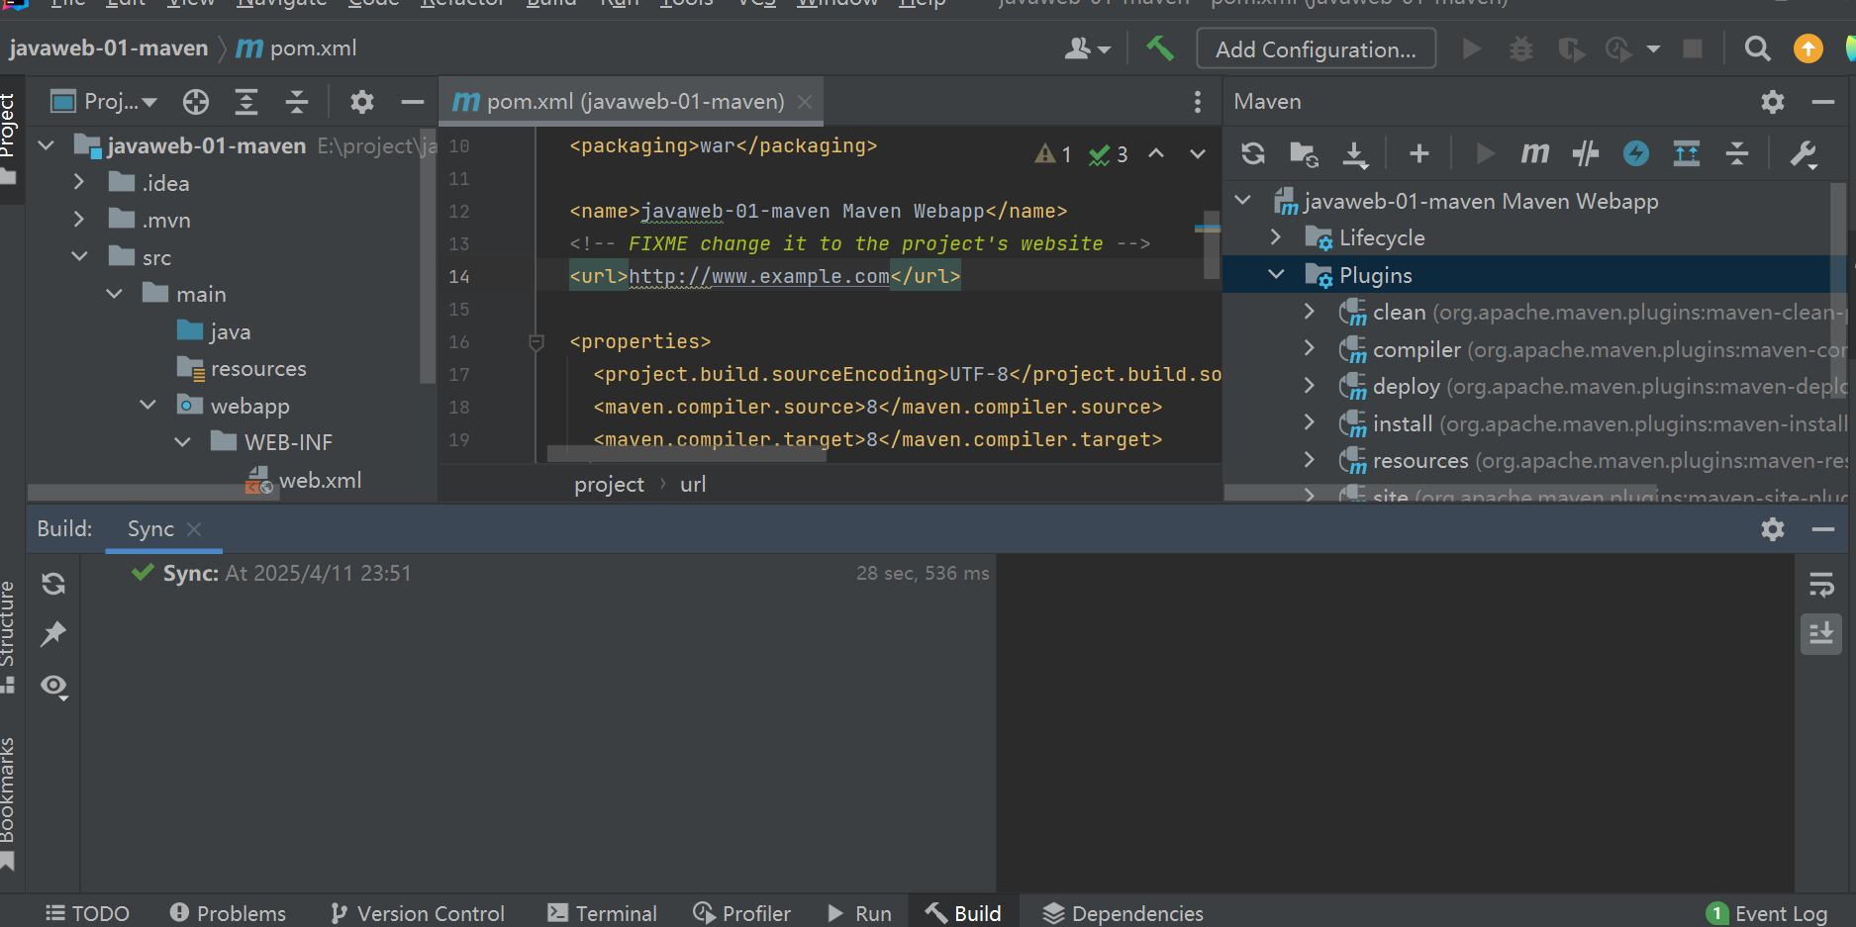Click Download Sources icon in Maven toolbar

(x=1354, y=153)
